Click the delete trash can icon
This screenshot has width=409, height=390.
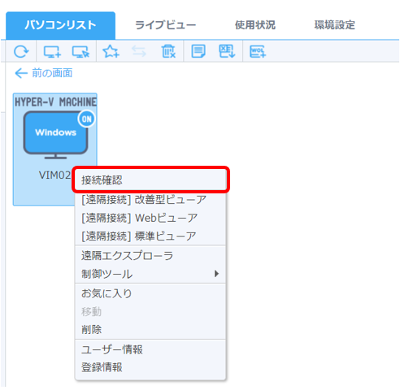pos(168,51)
